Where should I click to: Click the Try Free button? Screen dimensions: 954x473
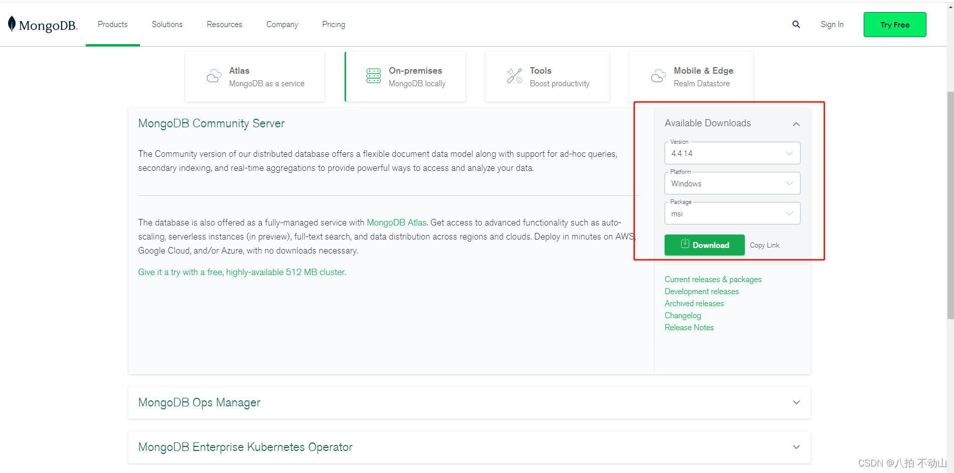point(895,25)
